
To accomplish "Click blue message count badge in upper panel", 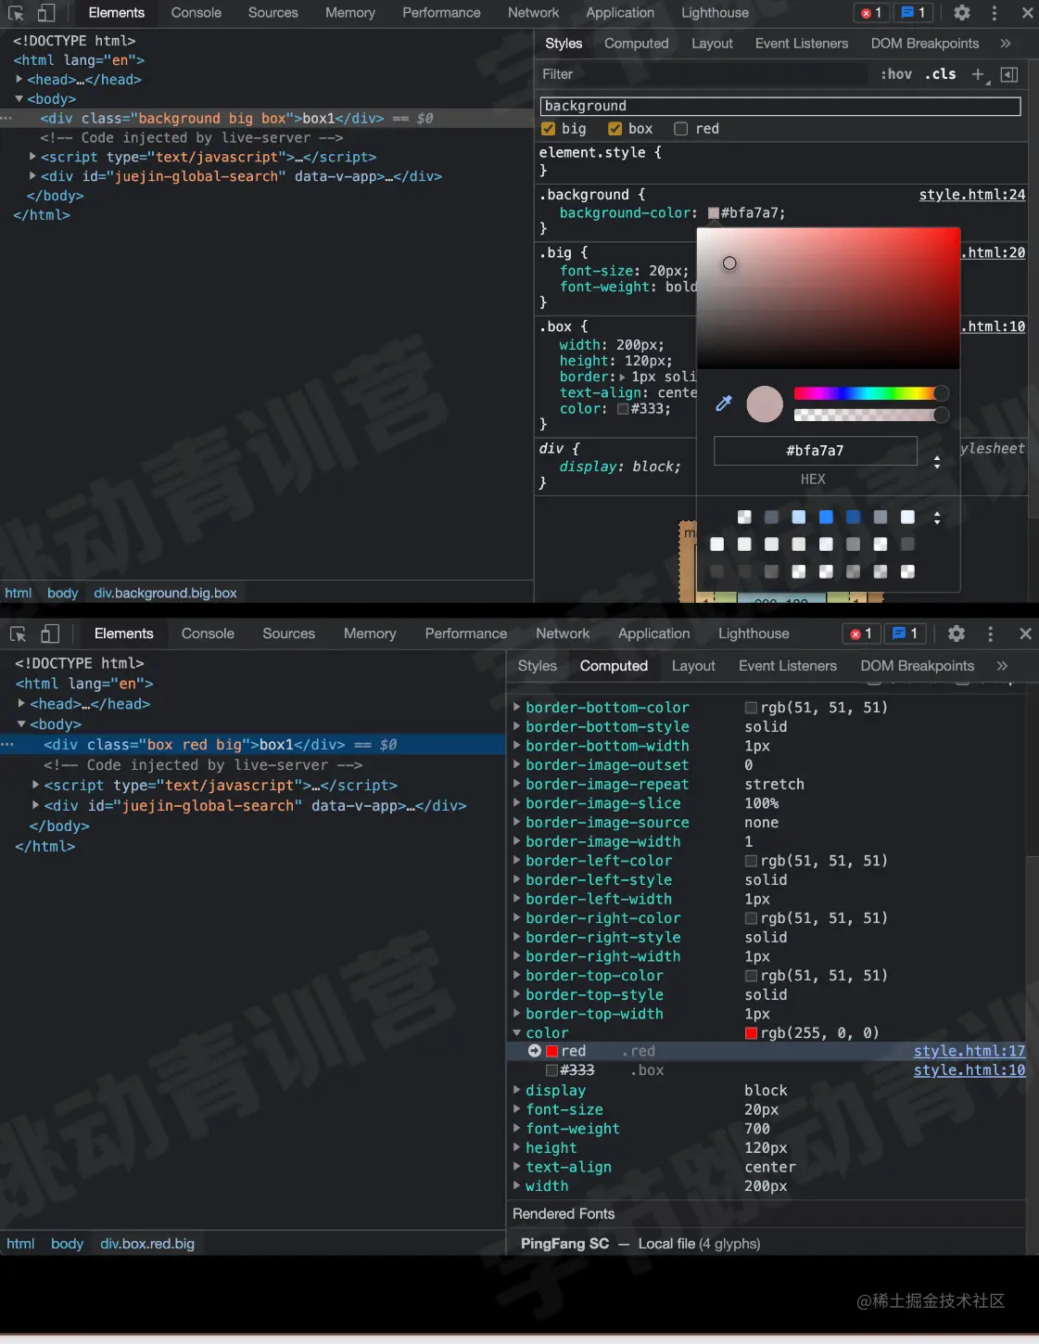I will tap(914, 13).
